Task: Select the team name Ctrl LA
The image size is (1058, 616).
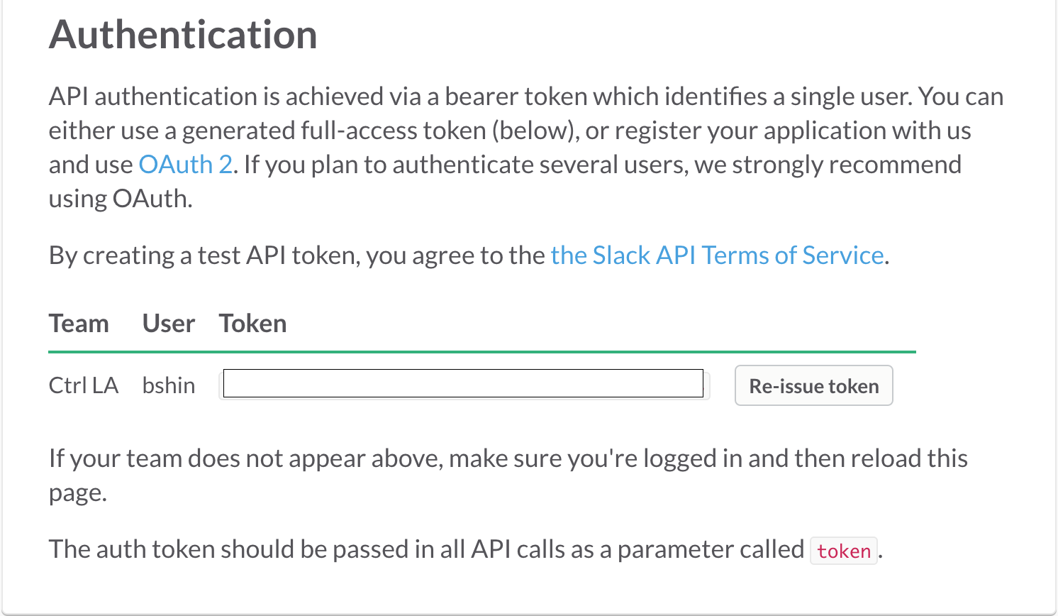Action: pyautogui.click(x=83, y=385)
